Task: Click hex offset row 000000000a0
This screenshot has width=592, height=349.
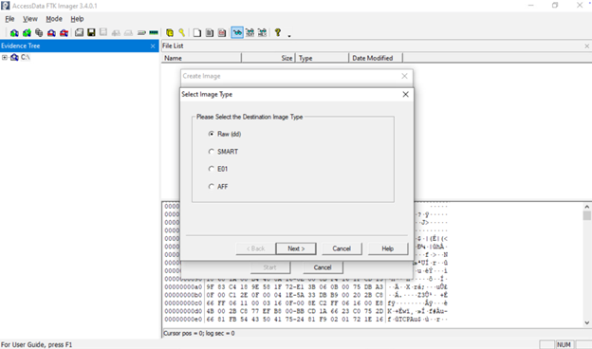Action: click(183, 287)
